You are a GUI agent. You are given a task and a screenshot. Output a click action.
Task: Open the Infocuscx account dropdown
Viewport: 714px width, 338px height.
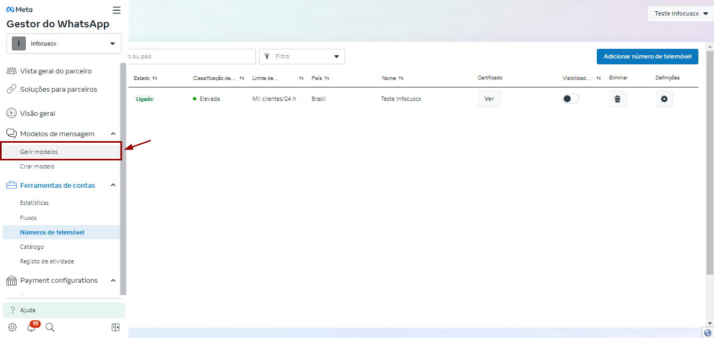[64, 43]
